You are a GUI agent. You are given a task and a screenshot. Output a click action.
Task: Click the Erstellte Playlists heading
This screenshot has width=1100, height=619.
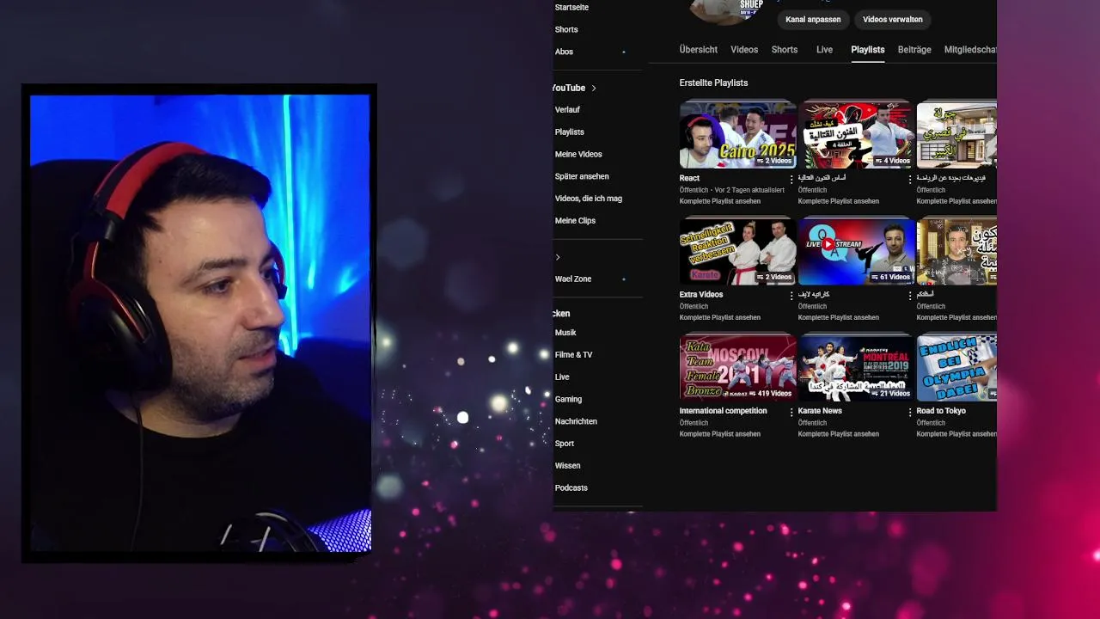[713, 83]
